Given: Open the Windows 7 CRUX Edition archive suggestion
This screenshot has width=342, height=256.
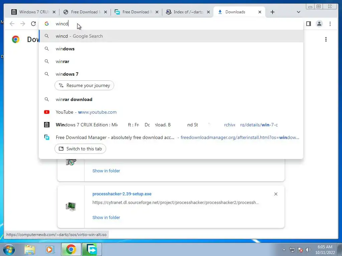Looking at the screenshot, I should point(171,125).
